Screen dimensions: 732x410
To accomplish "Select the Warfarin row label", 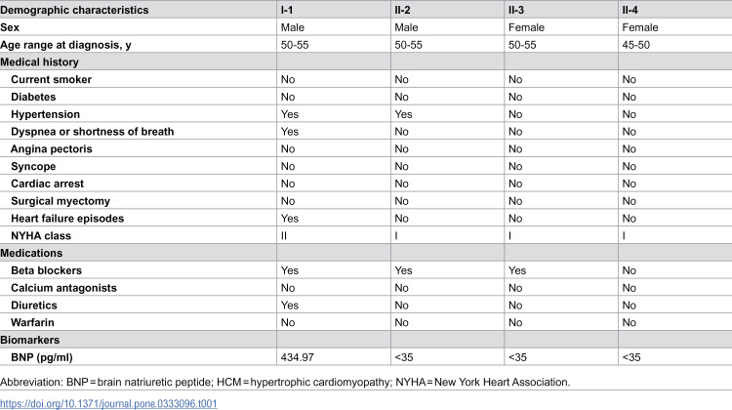I will pos(32,323).
